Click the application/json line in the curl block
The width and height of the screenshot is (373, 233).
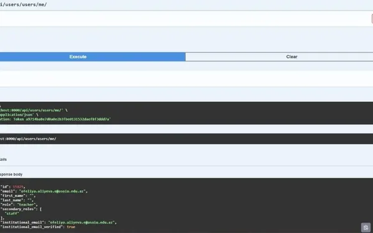tap(19, 114)
